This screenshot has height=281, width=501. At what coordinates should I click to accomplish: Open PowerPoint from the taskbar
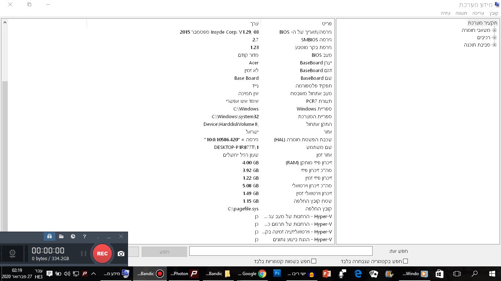pyautogui.click(x=327, y=274)
